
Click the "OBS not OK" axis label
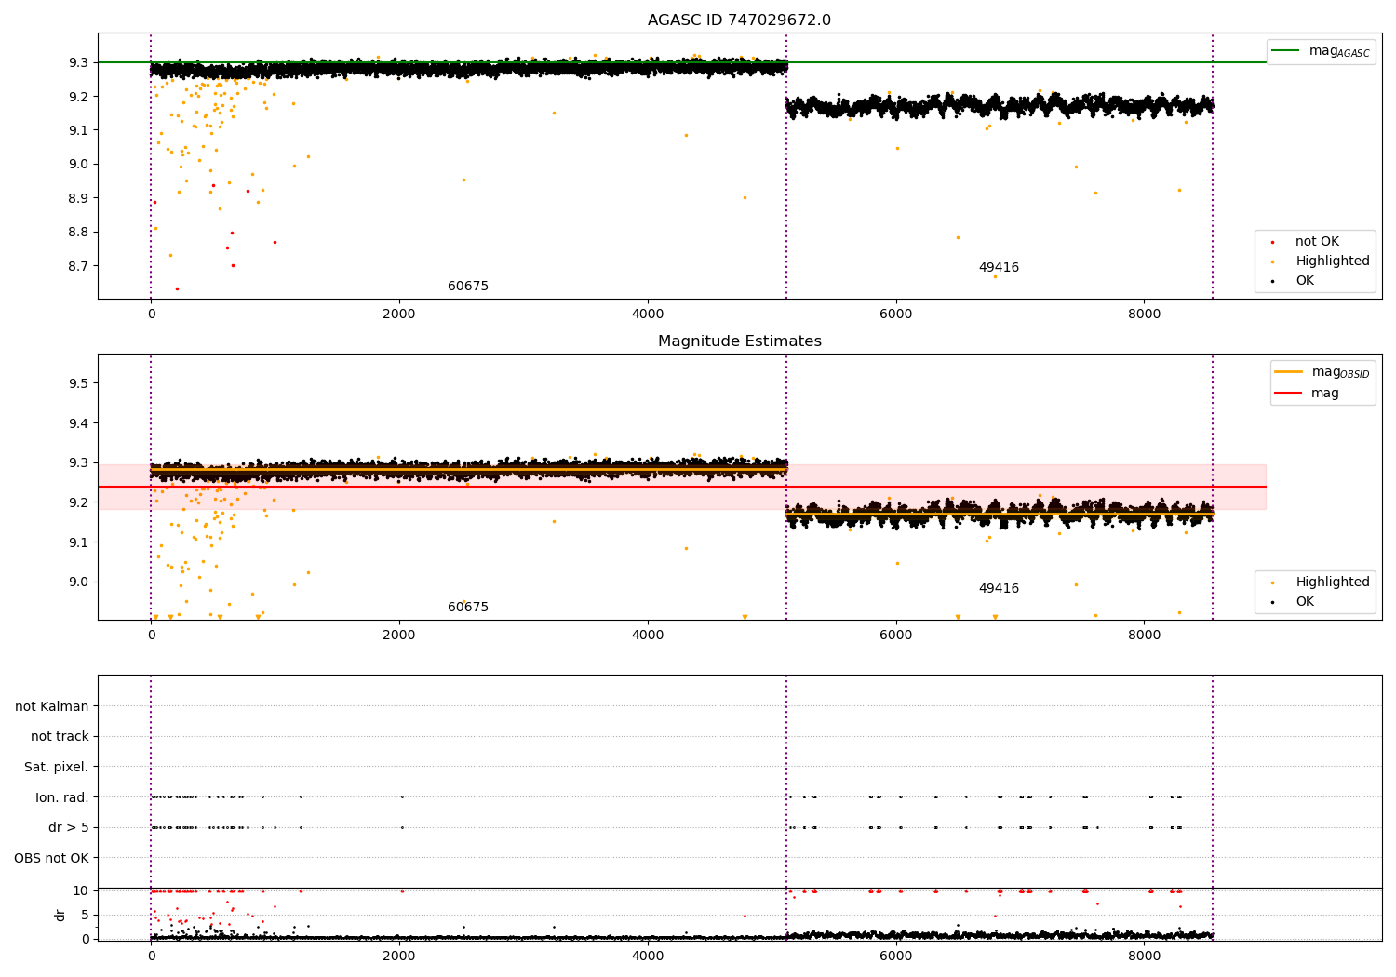pyautogui.click(x=52, y=858)
